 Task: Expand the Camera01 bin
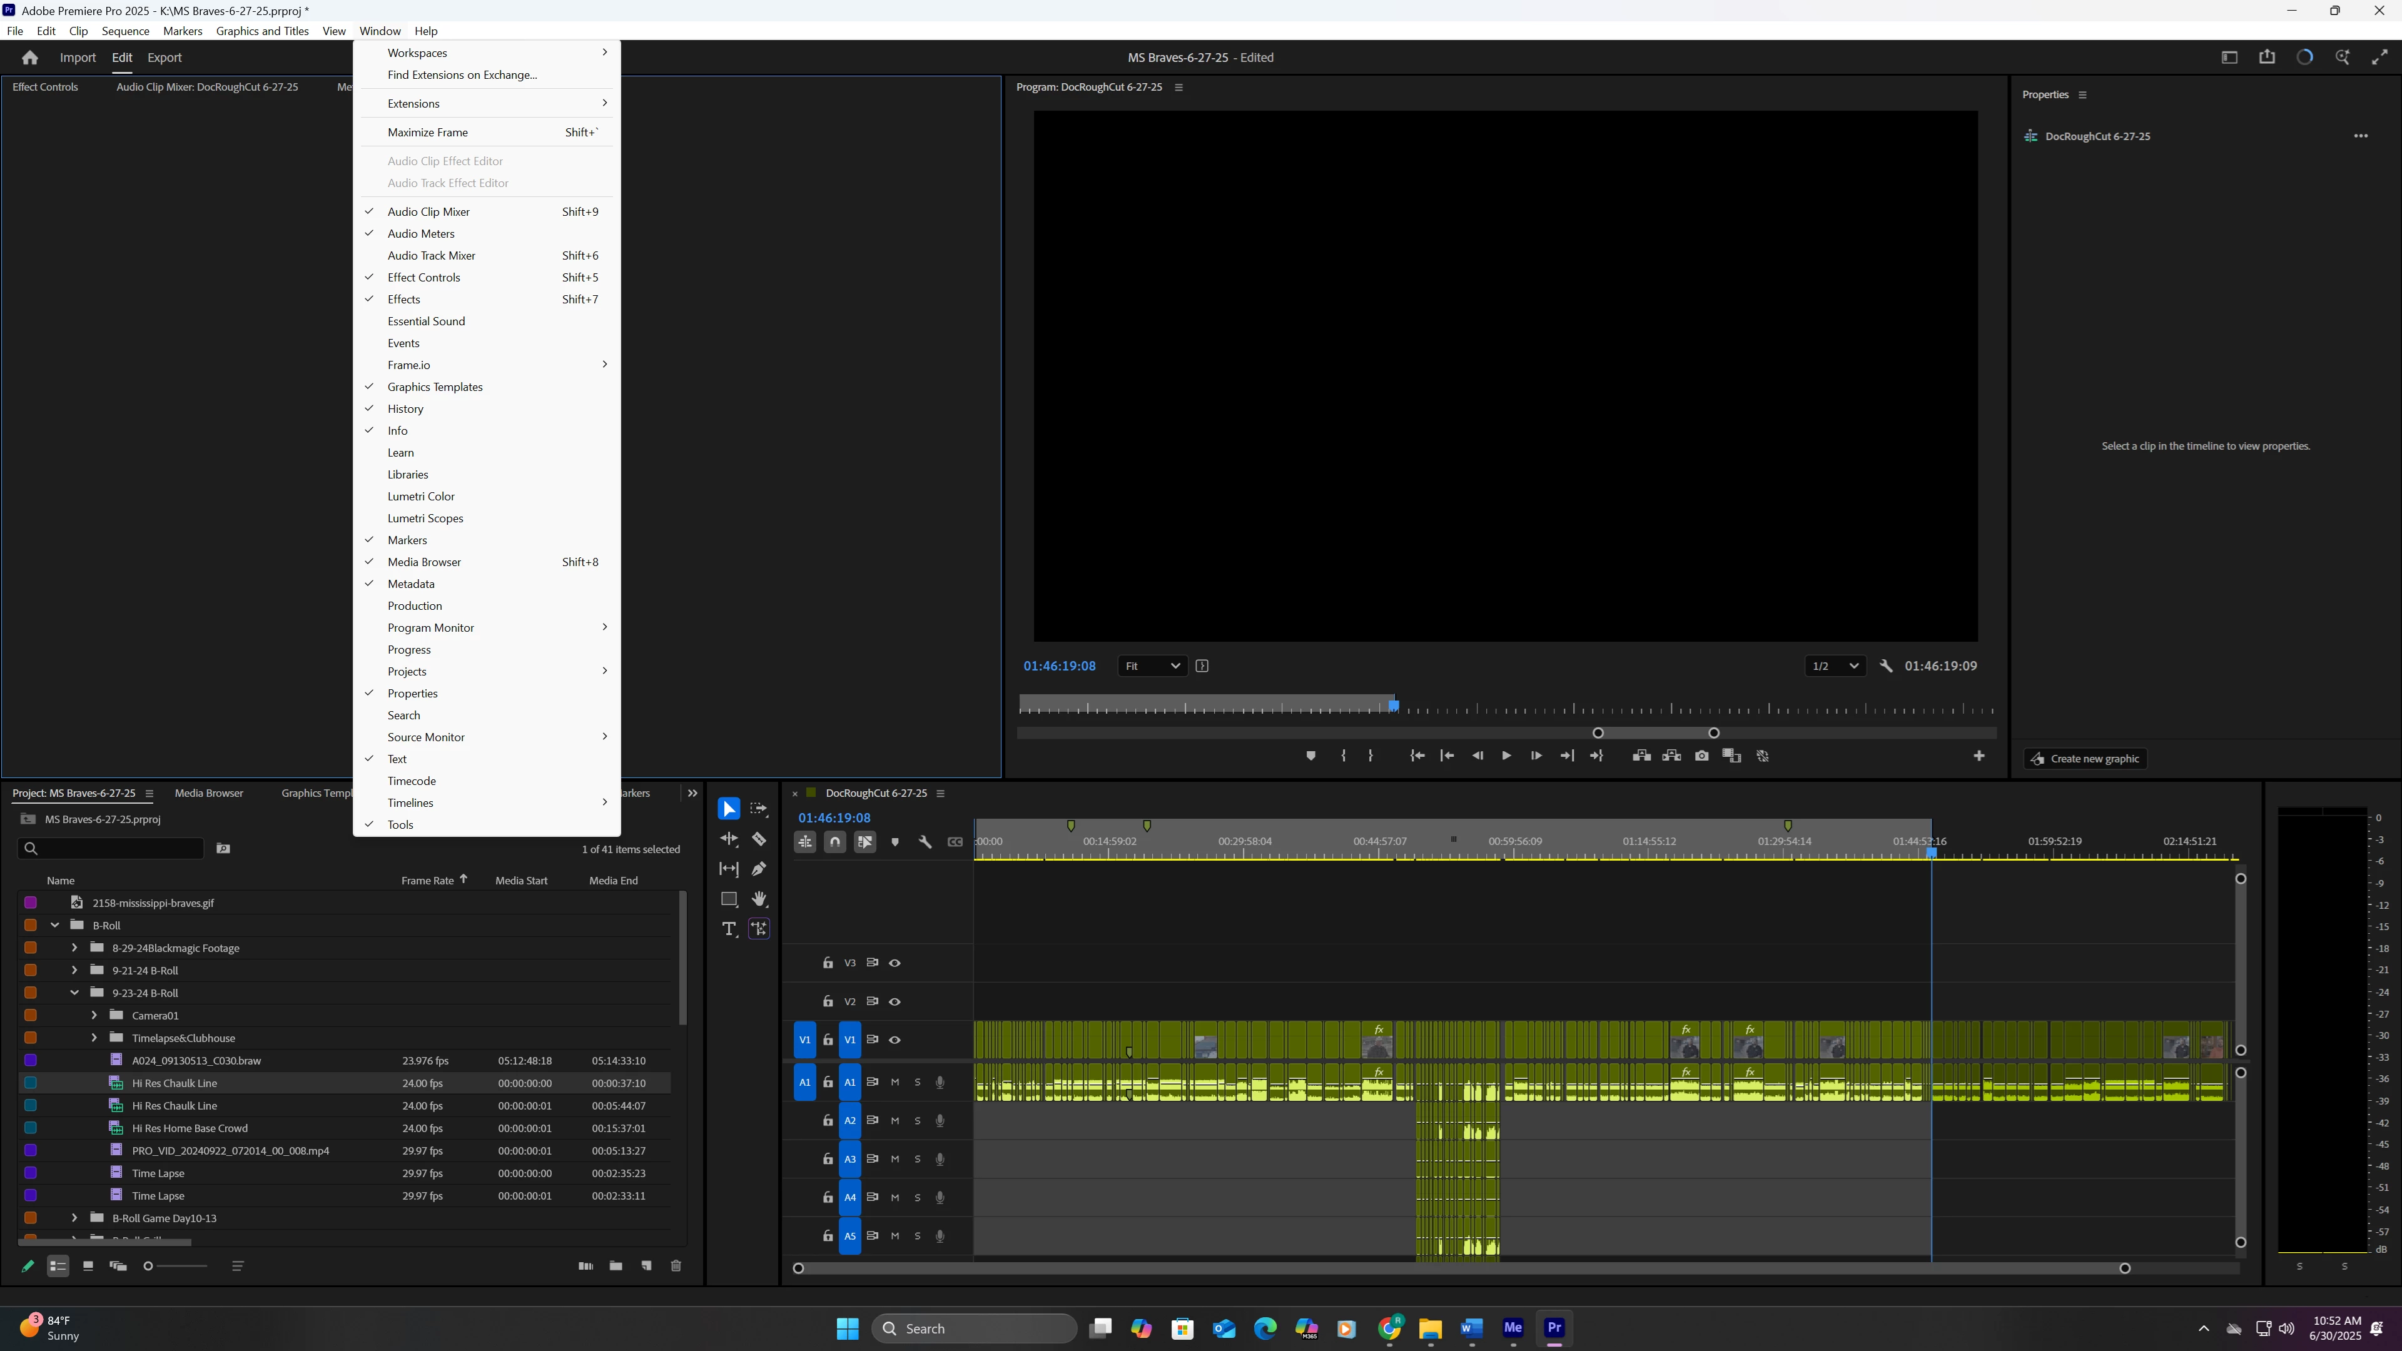click(93, 1015)
